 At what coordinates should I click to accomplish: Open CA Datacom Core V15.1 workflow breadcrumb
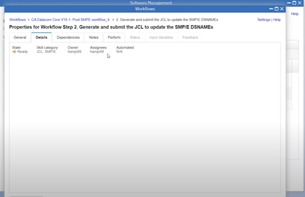click(70, 20)
